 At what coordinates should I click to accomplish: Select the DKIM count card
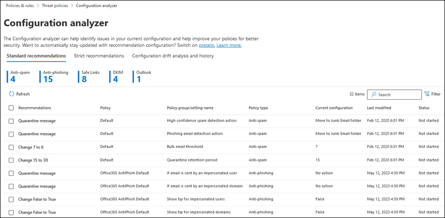point(117,76)
